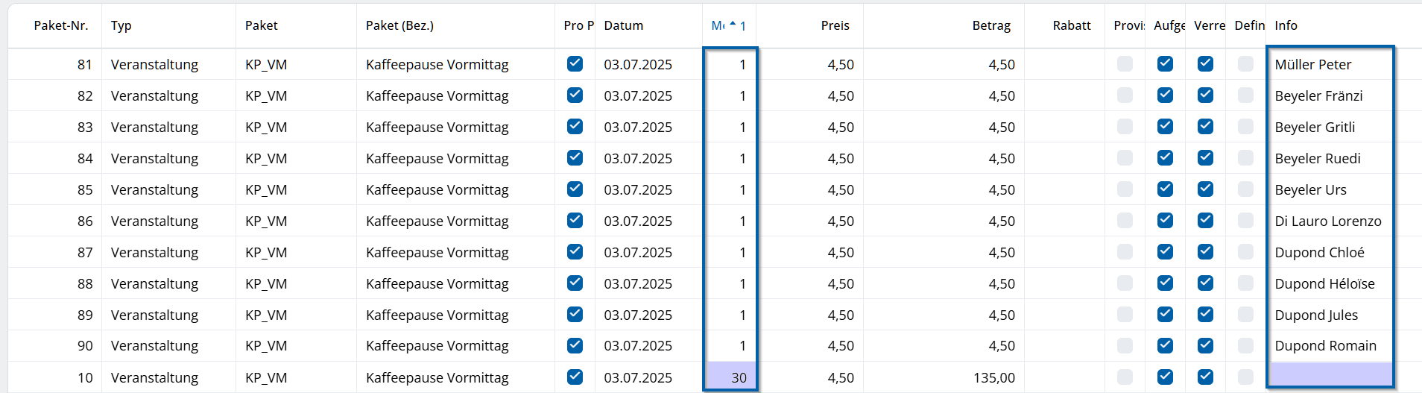Sort by the Paket-Nr. column header
1422x393 pixels.
tap(60, 25)
